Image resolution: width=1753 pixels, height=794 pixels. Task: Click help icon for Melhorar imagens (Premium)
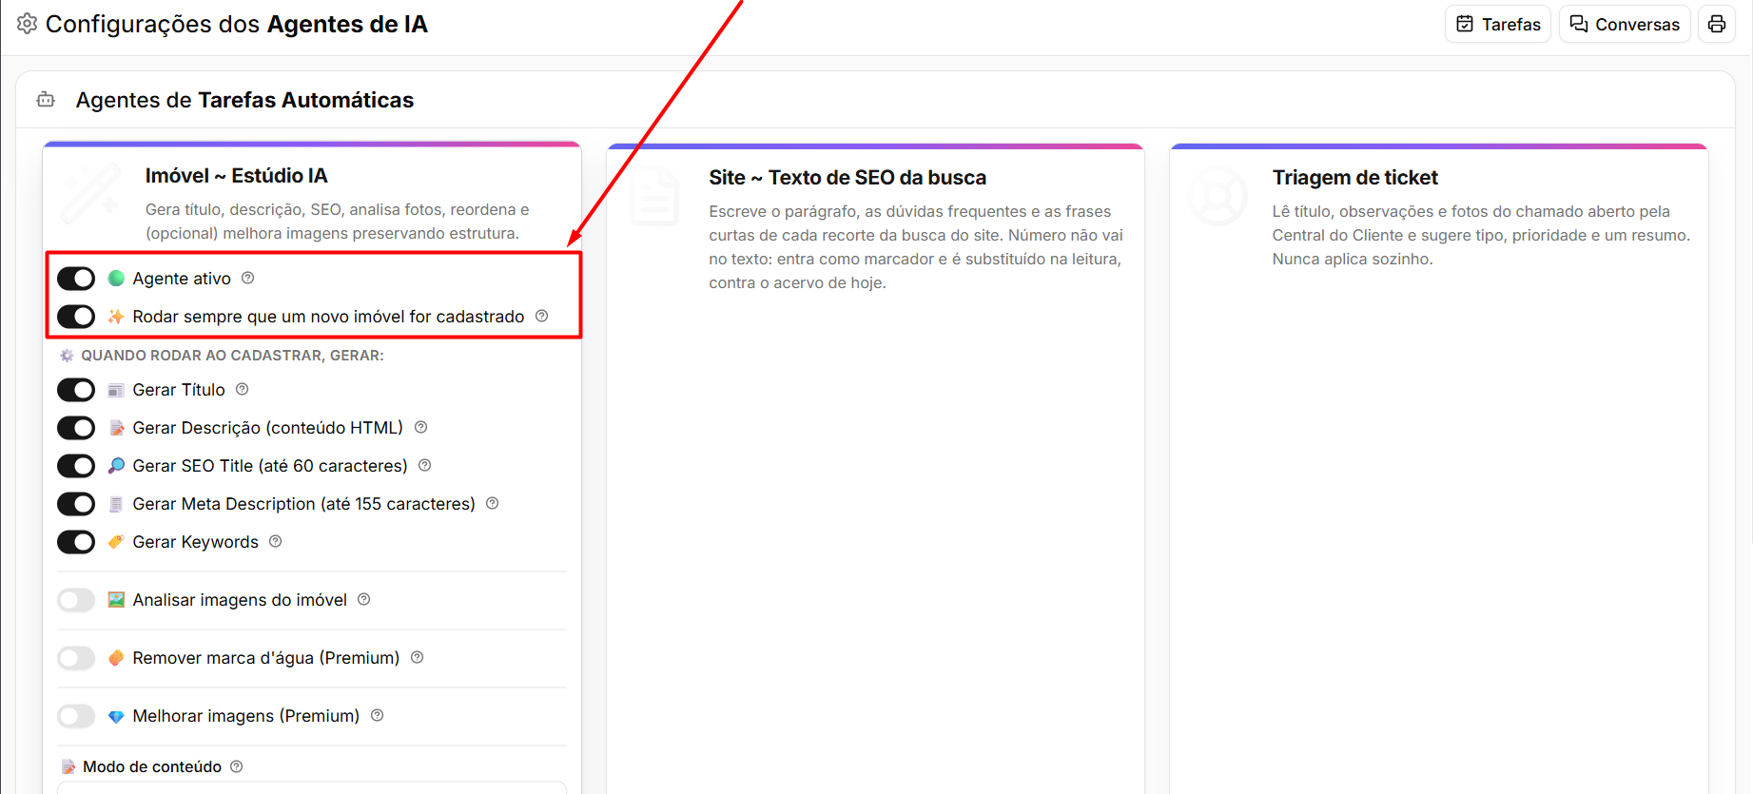coord(378,715)
